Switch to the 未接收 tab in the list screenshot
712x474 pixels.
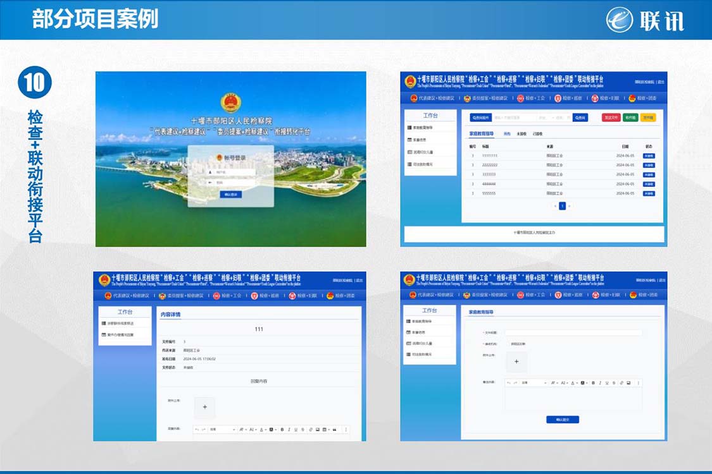(x=522, y=134)
